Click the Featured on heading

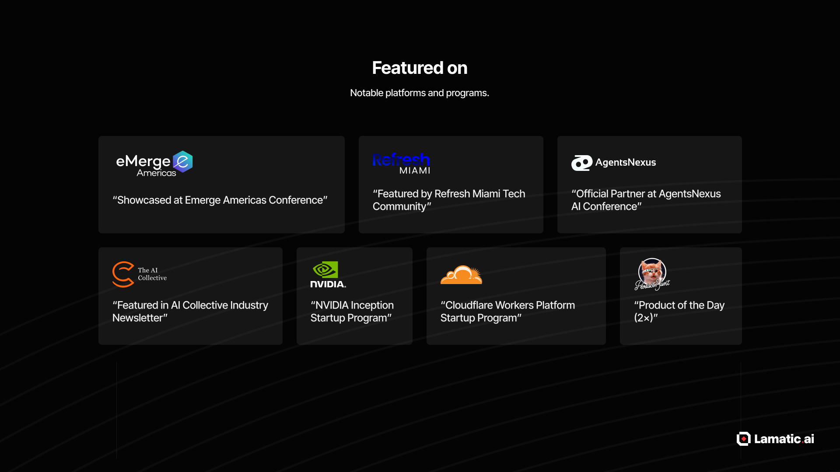coord(420,68)
